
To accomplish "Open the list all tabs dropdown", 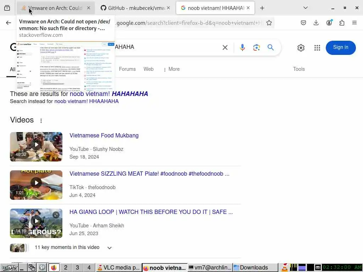I will [x=306, y=8].
